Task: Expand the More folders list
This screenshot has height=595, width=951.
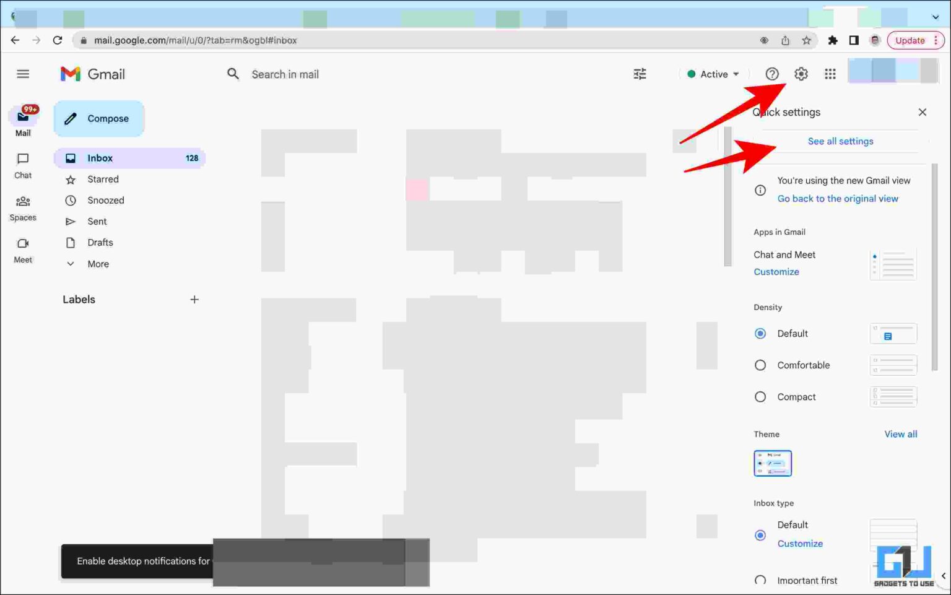Action: coord(98,264)
